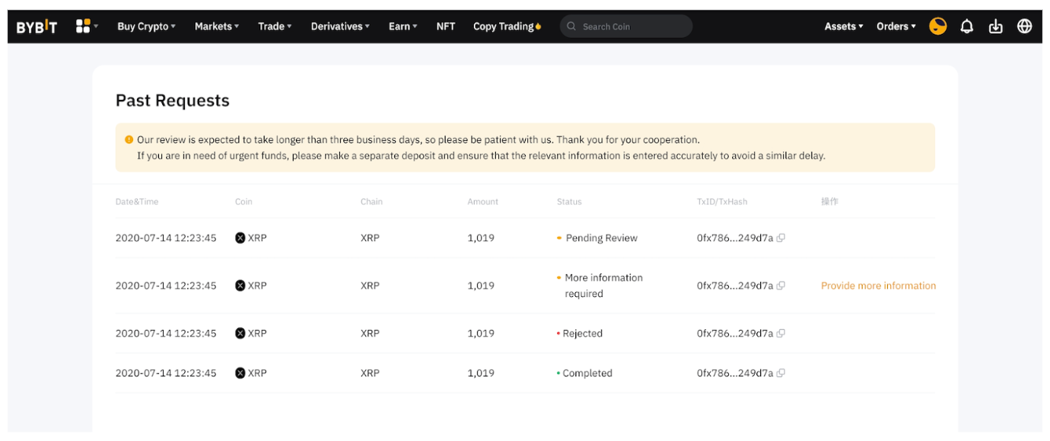Viewport: 1050px width, 441px height.
Task: Open the language globe icon
Action: point(1024,26)
